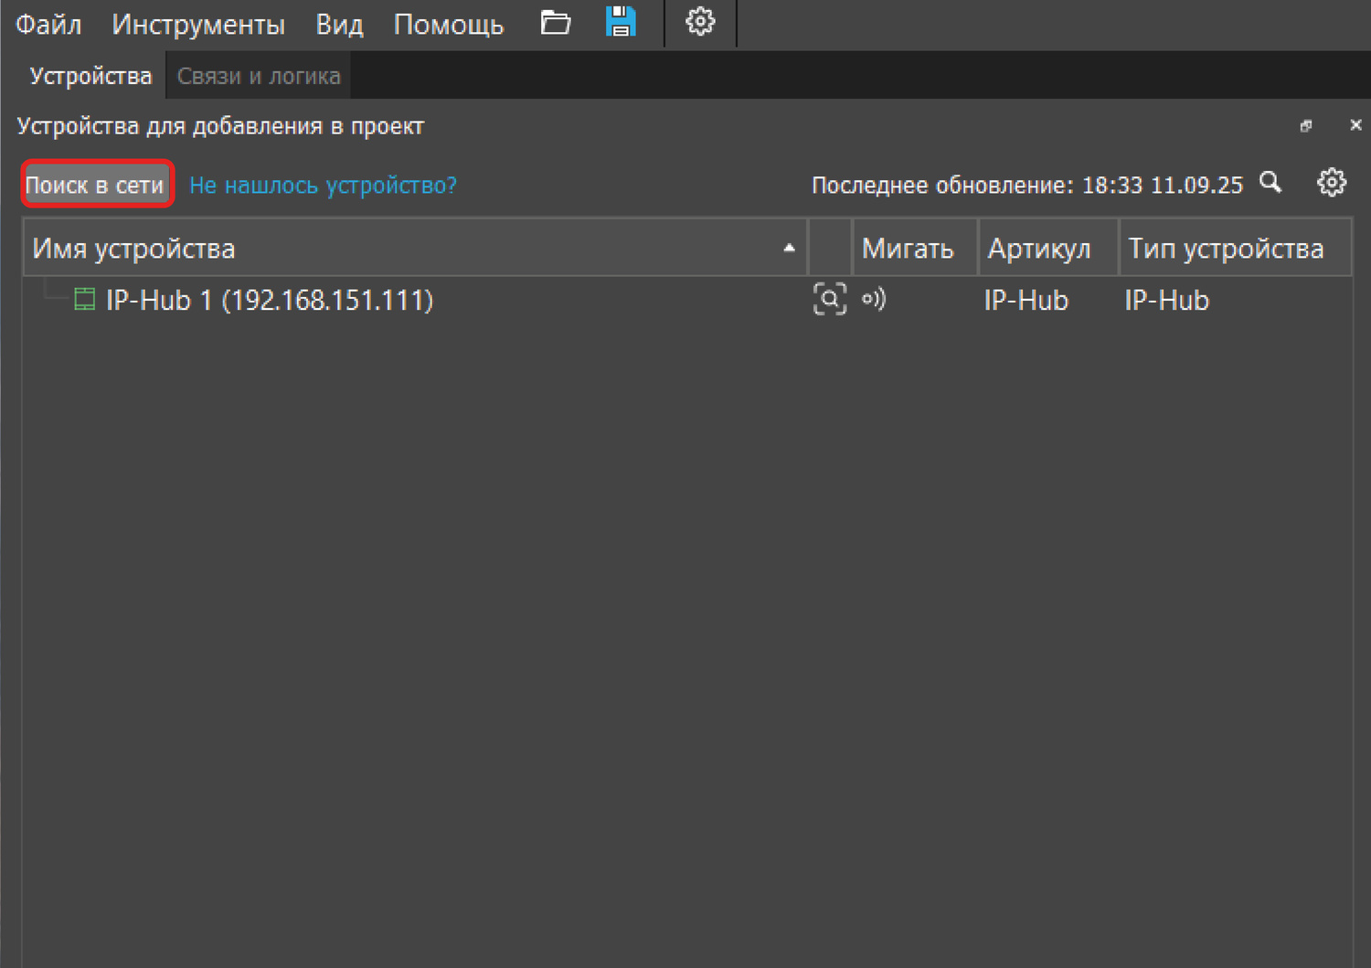Undock the devices panel with float icon
Screen dimensions: 1371x968
click(1306, 126)
